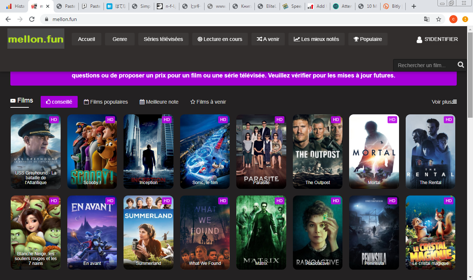The image size is (473, 280).
Task: Open a new tab with plus
Action: [x=414, y=6]
